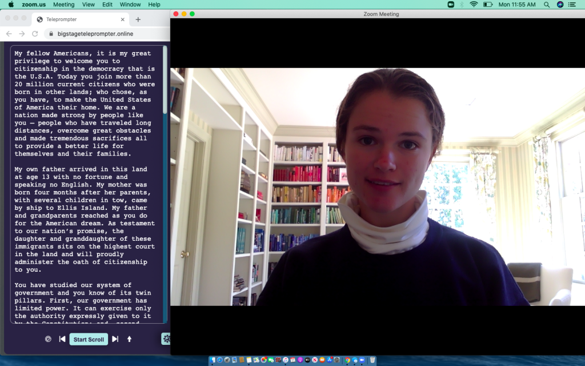
Task: Open Safari from the dock
Action: [220, 360]
